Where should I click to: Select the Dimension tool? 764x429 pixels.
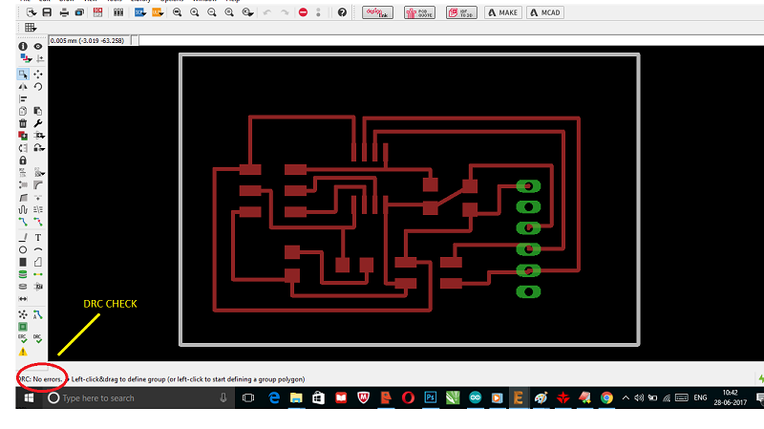(23, 299)
